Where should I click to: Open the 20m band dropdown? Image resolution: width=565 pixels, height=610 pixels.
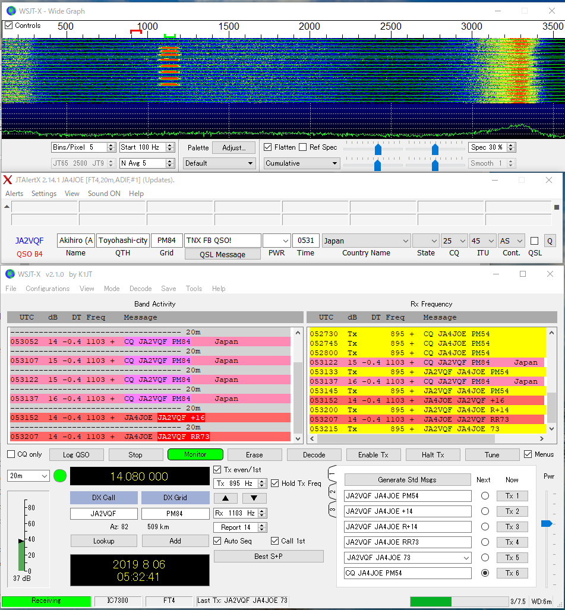[x=29, y=476]
